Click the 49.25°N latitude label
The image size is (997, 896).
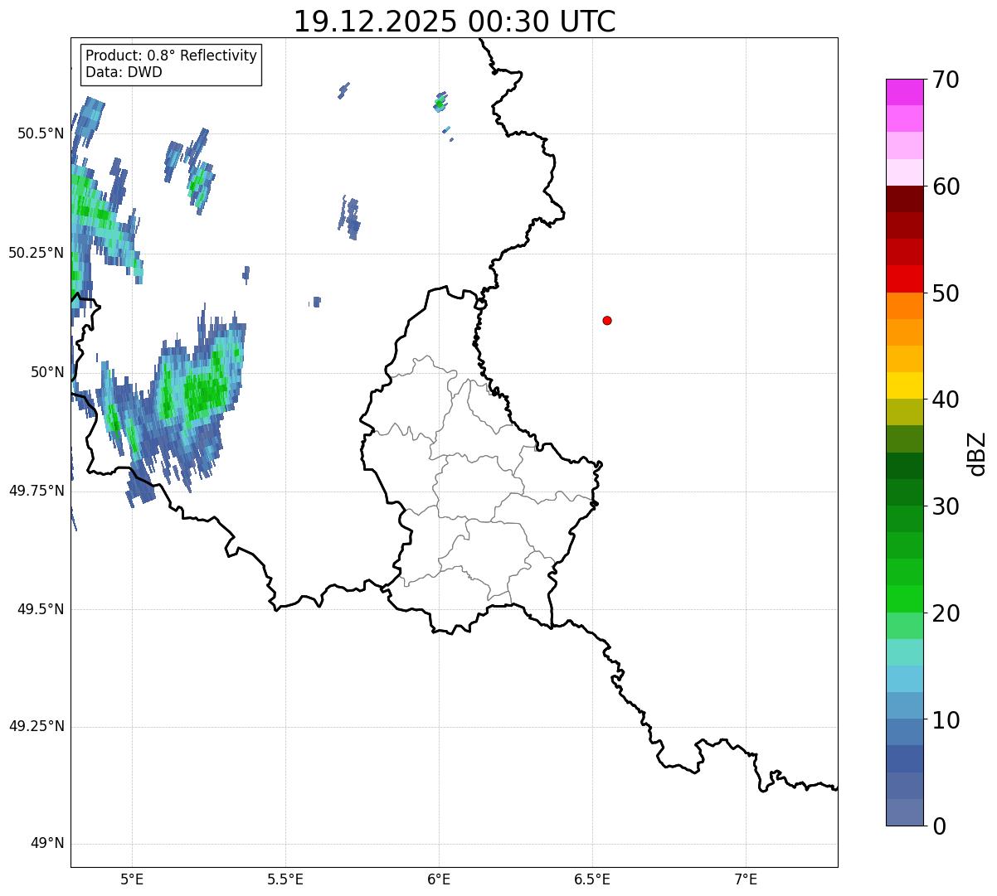[36, 726]
